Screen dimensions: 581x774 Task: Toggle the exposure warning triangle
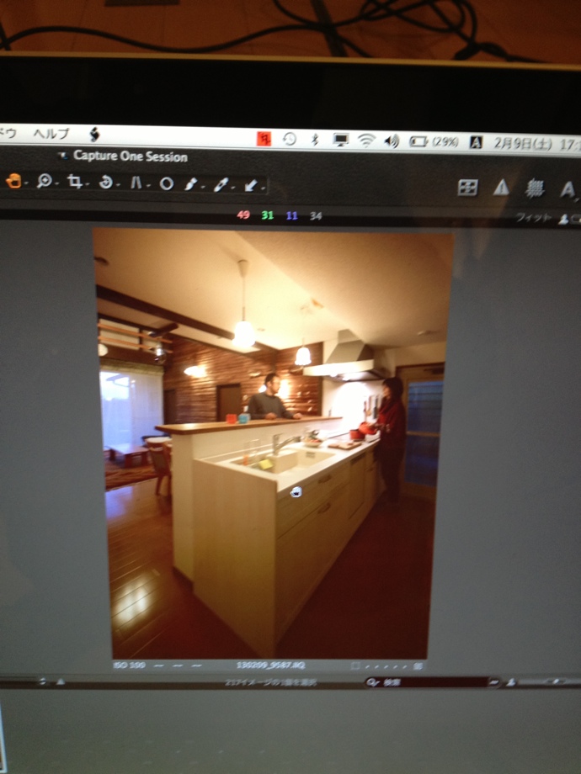coord(501,188)
